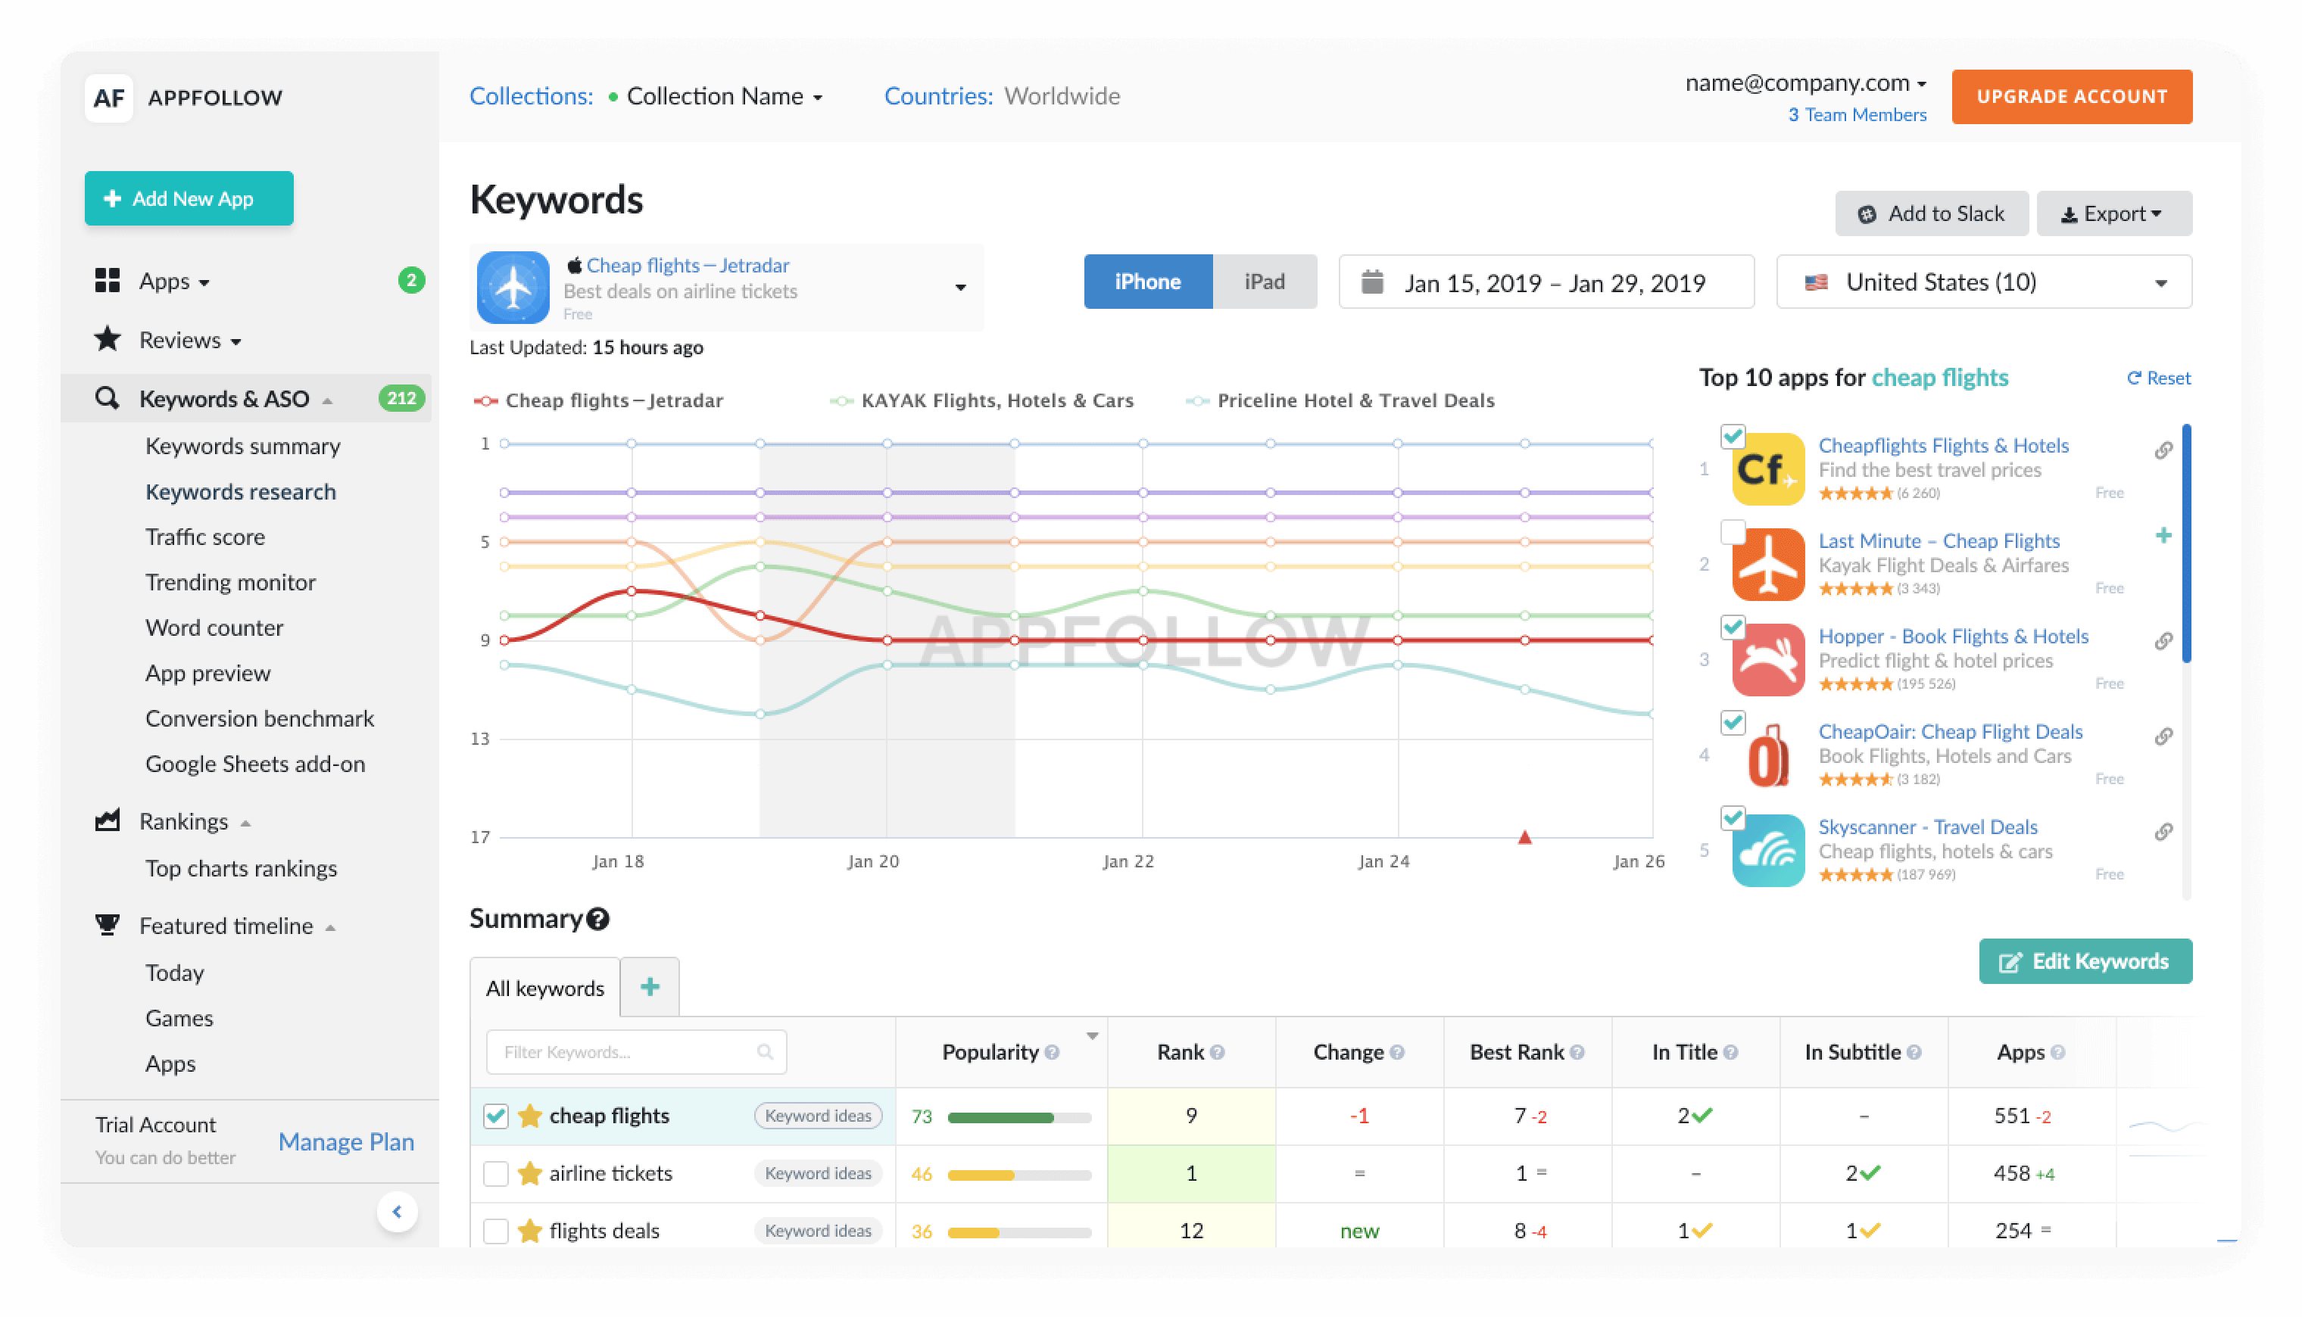The height and width of the screenshot is (1317, 2302).
Task: Click the Apps grid icon in sidebar
Action: click(x=108, y=280)
